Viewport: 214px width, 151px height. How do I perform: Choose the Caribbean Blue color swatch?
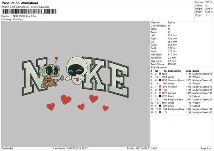point(160,109)
